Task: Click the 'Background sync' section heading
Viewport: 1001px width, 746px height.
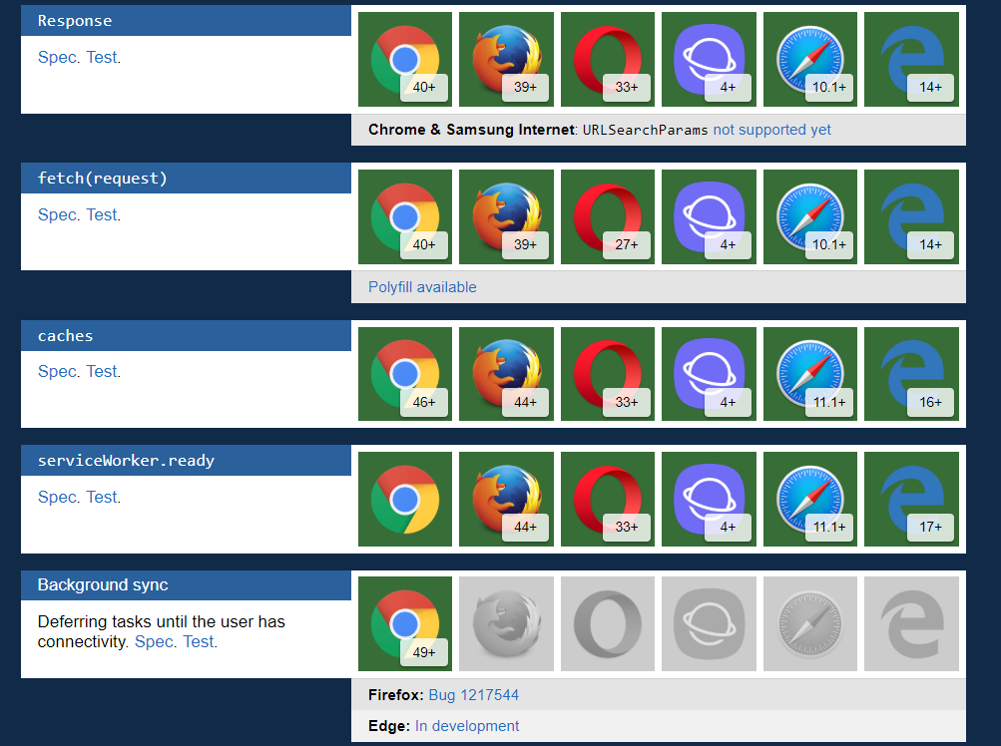Action: tap(186, 585)
